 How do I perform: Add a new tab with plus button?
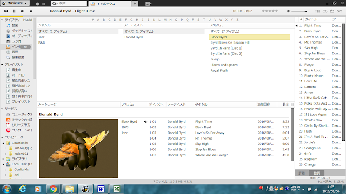point(135,4)
